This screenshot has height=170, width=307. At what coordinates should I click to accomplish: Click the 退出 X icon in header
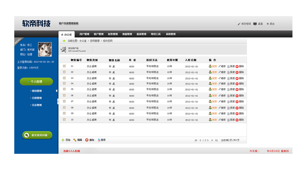[268, 24]
